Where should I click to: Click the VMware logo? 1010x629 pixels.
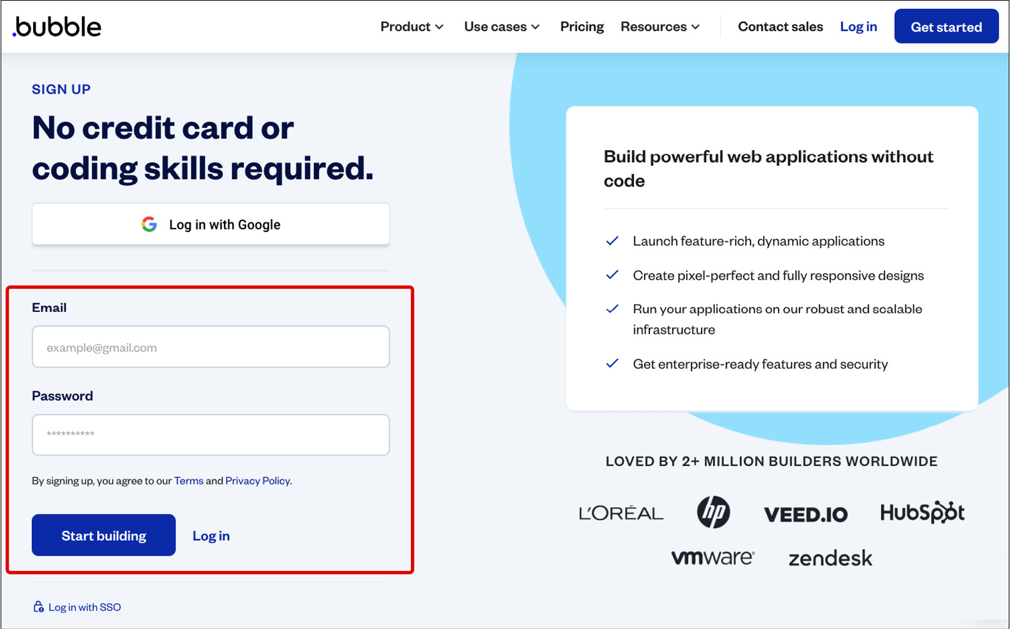713,557
